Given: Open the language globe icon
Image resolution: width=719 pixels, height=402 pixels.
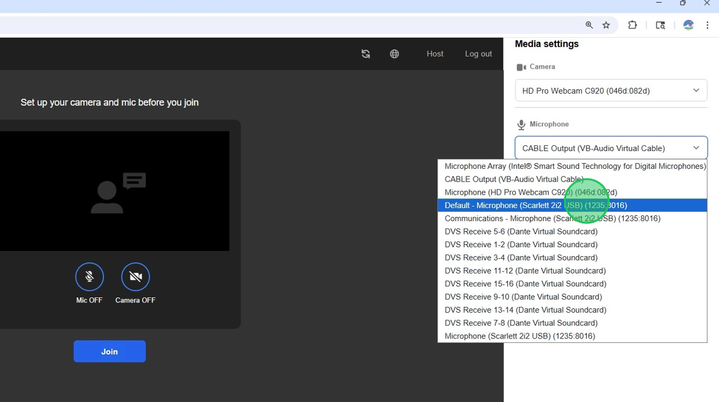Looking at the screenshot, I should click(x=394, y=54).
